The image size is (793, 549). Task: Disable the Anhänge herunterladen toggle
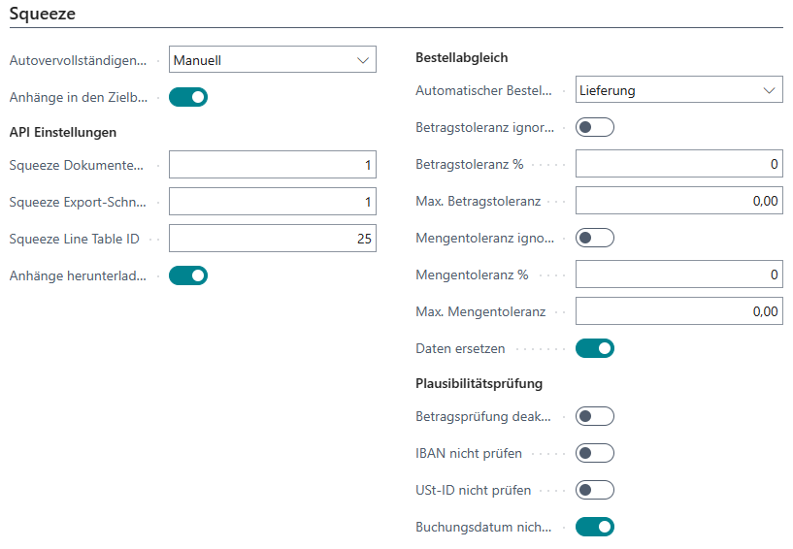point(188,275)
